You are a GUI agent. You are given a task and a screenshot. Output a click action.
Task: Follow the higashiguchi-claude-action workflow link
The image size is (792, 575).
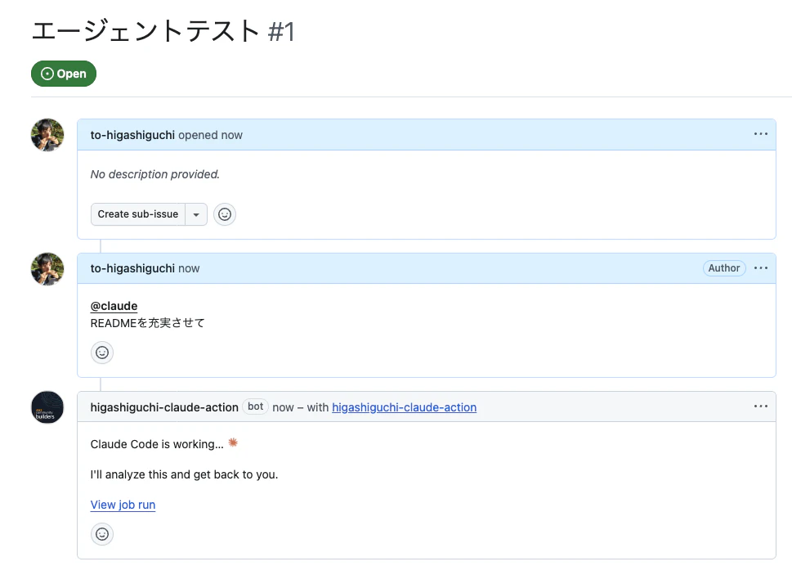pos(404,407)
